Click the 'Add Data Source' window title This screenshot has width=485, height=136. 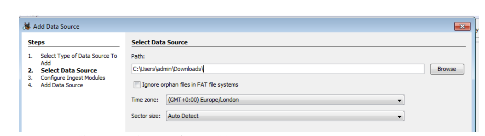pyautogui.click(x=56, y=27)
